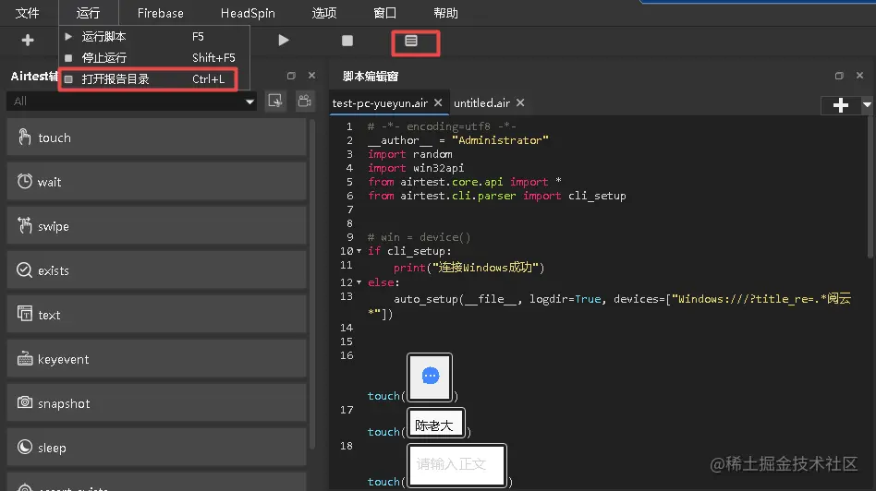Open the report log toolbar icon

pyautogui.click(x=411, y=41)
